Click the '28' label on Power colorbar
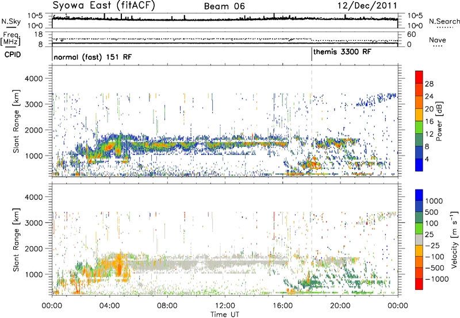Viewport: 460px width, 318px height. click(429, 84)
